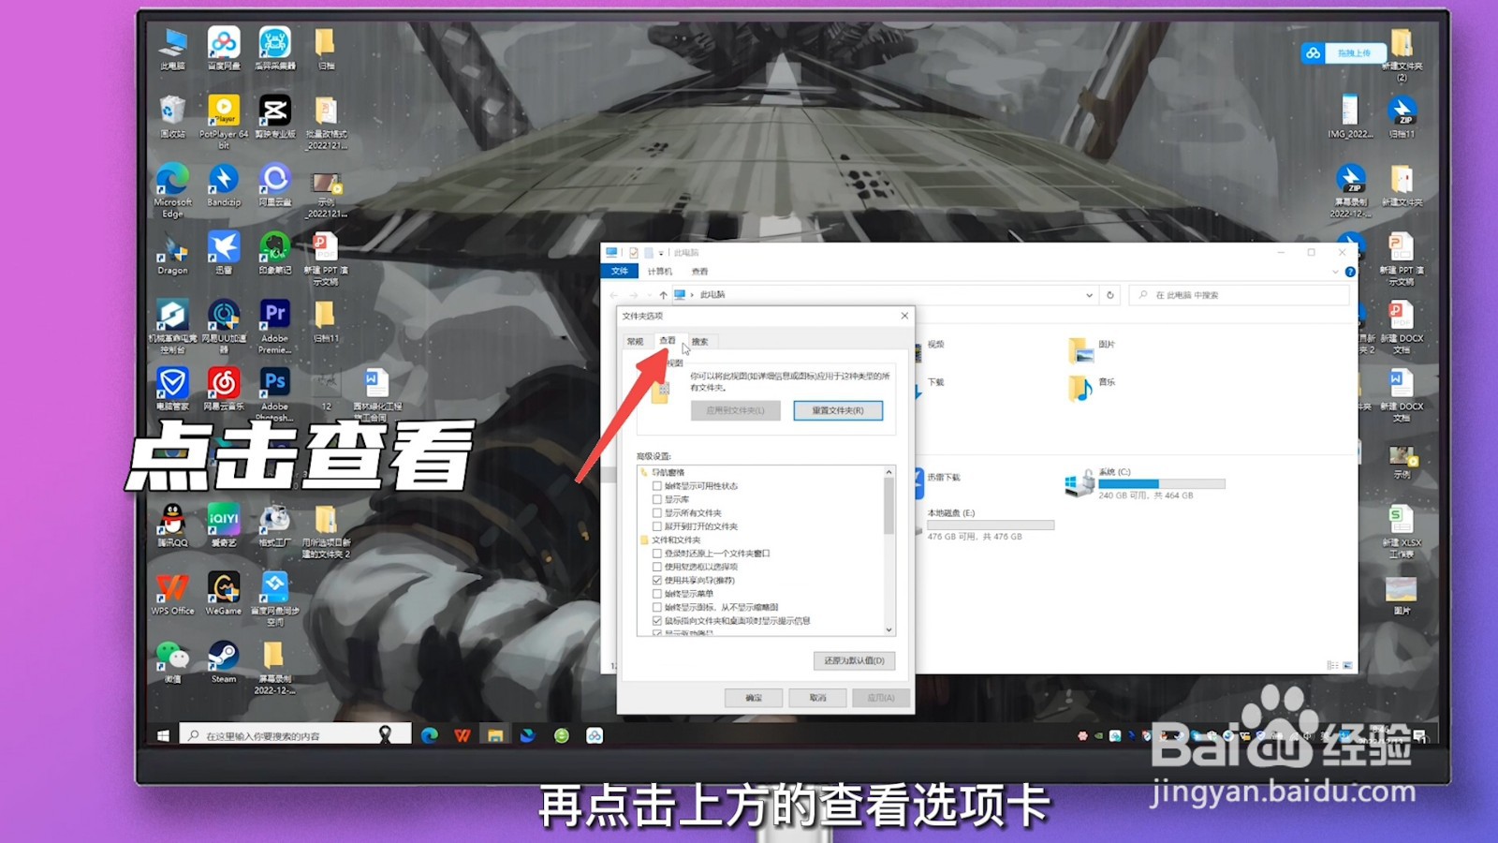Launch PotPlayer 64 bit from the desktop
The height and width of the screenshot is (843, 1498).
pyautogui.click(x=224, y=122)
